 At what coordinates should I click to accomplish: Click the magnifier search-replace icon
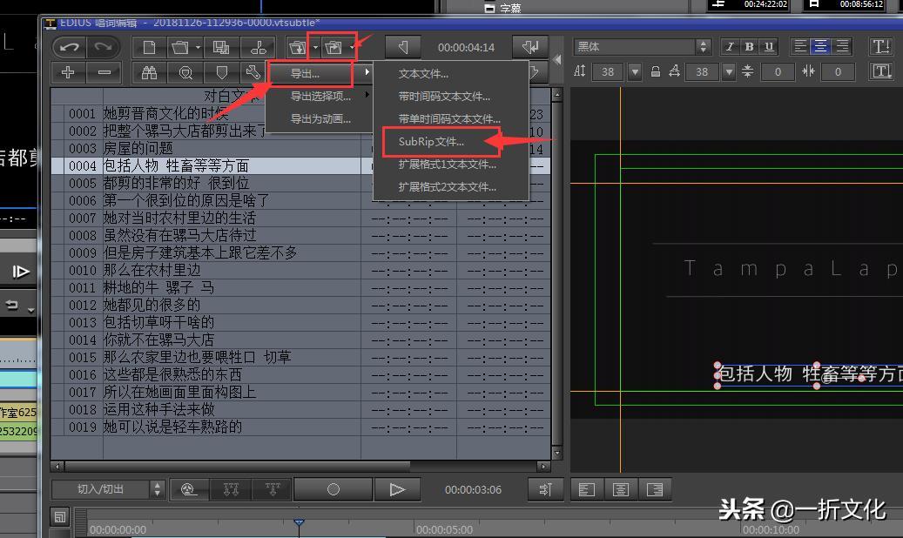[x=185, y=72]
